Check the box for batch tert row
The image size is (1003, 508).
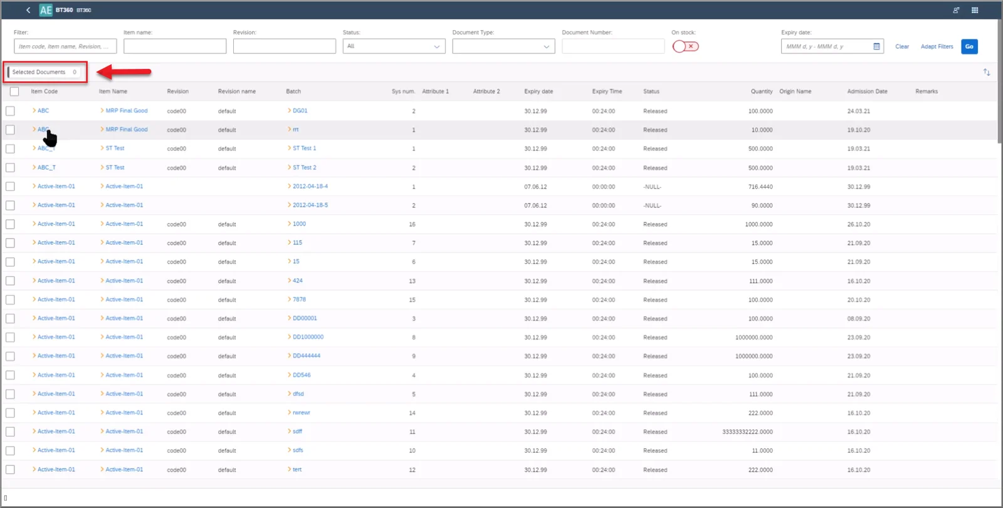pos(11,469)
